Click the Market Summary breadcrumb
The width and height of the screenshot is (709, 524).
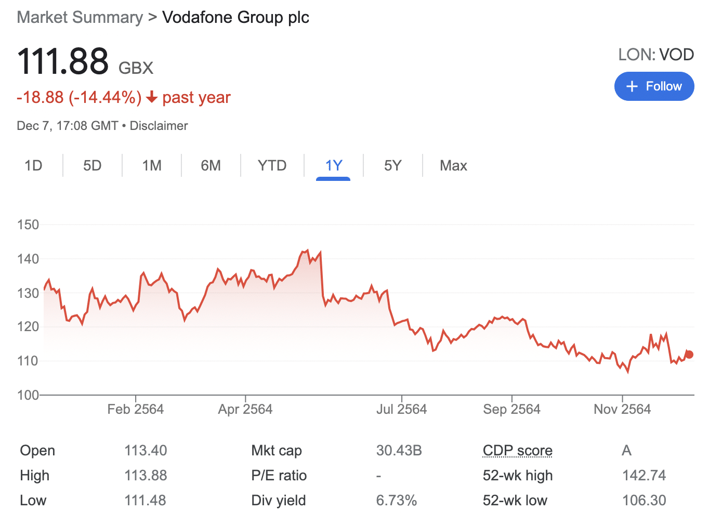pyautogui.click(x=80, y=17)
